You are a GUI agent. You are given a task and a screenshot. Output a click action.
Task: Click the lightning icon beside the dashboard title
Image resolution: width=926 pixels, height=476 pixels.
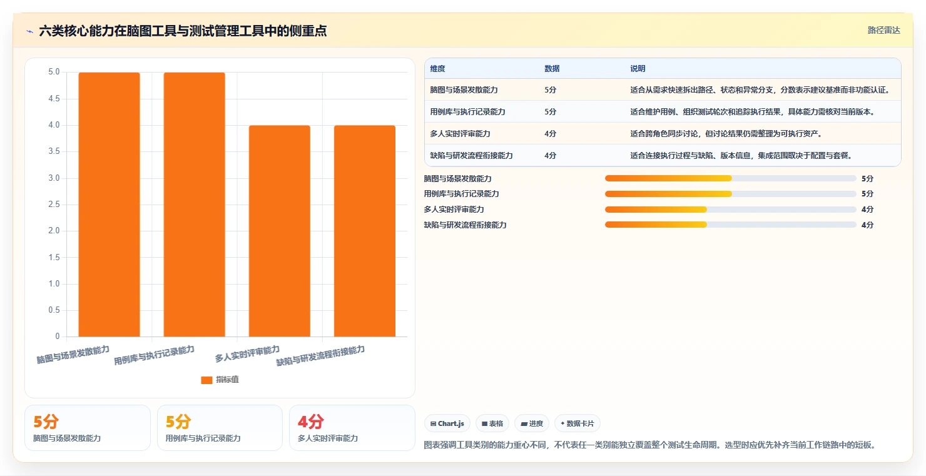coord(30,31)
